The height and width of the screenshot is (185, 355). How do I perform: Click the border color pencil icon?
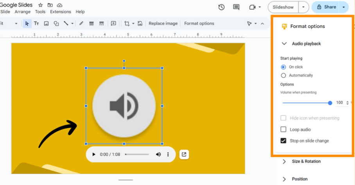pyautogui.click(x=81, y=23)
